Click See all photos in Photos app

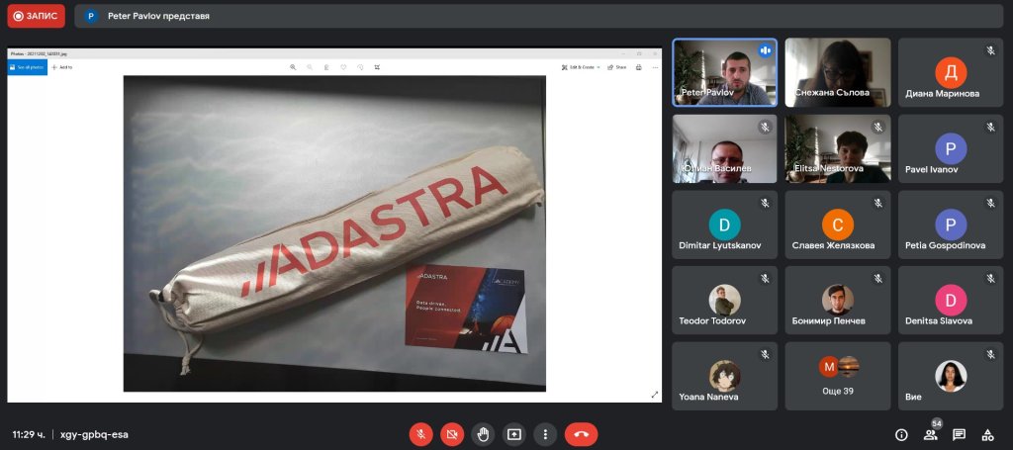pos(27,67)
